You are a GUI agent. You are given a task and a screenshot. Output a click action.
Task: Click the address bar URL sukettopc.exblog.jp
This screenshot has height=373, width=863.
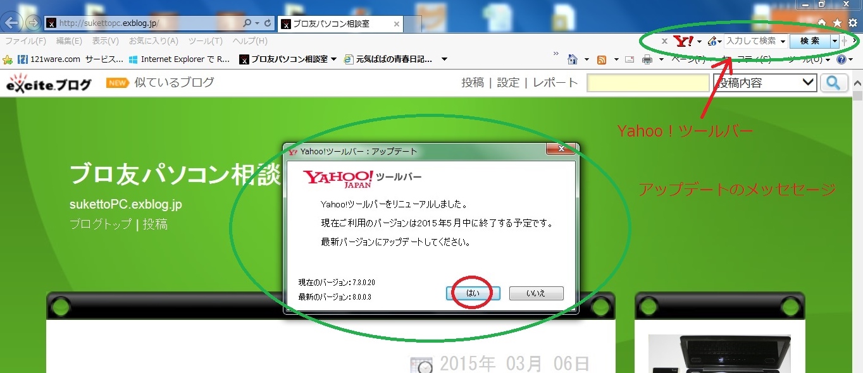point(108,23)
